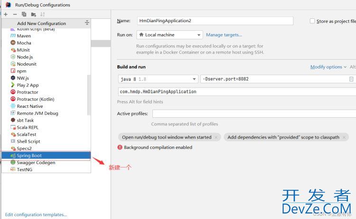This screenshot has width=356, height=219.
Task: Click the Background compilation enabled warning icon
Action: [120, 147]
